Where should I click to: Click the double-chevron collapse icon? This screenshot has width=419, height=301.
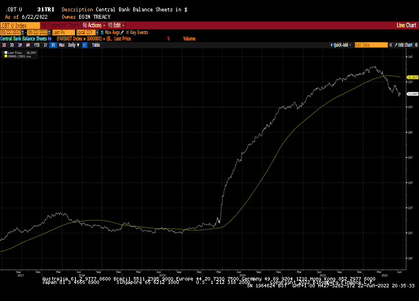(x=391, y=45)
